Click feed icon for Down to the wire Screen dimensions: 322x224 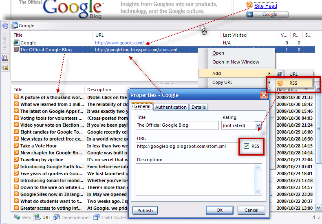[16, 187]
